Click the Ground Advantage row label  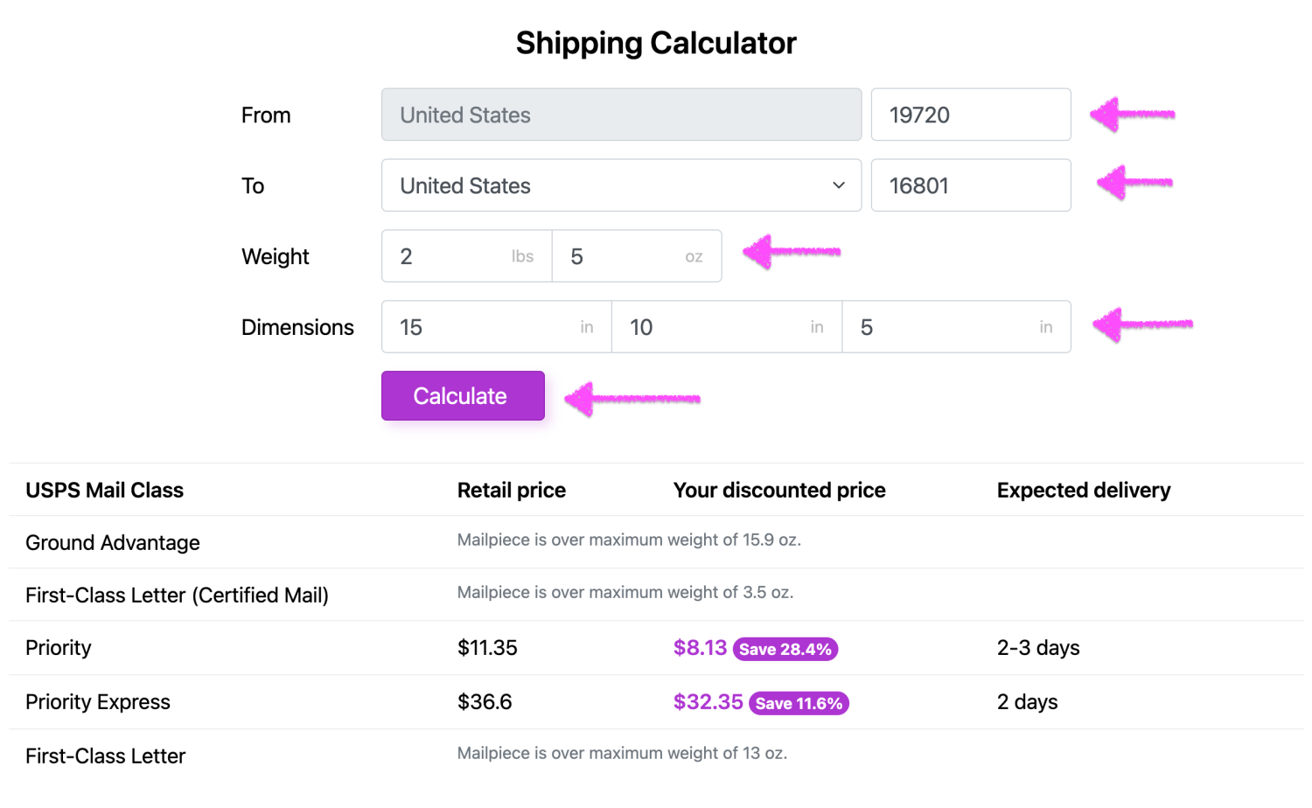(113, 543)
